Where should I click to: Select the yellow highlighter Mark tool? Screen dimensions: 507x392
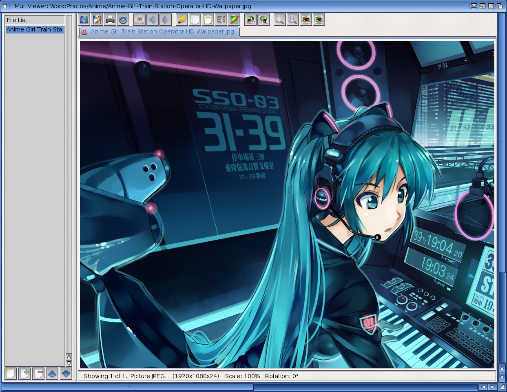182,19
